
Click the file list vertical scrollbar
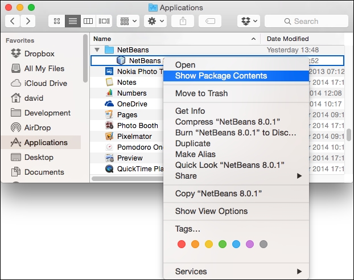click(349, 135)
